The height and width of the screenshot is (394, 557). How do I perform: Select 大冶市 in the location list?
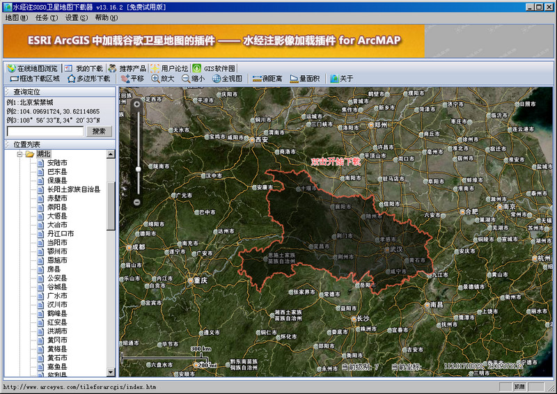[x=57, y=225]
